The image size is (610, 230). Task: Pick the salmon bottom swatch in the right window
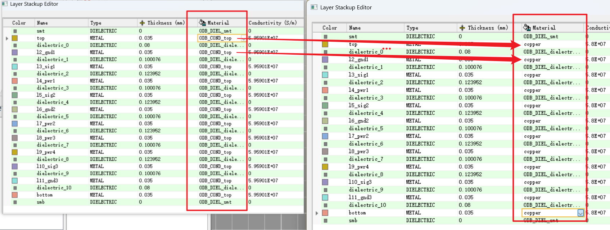(325, 213)
